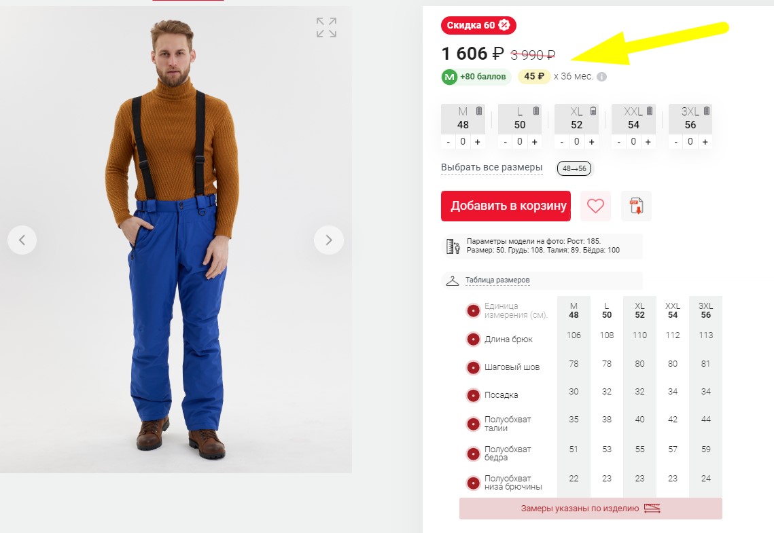Select red dot next to Посадка

click(474, 395)
